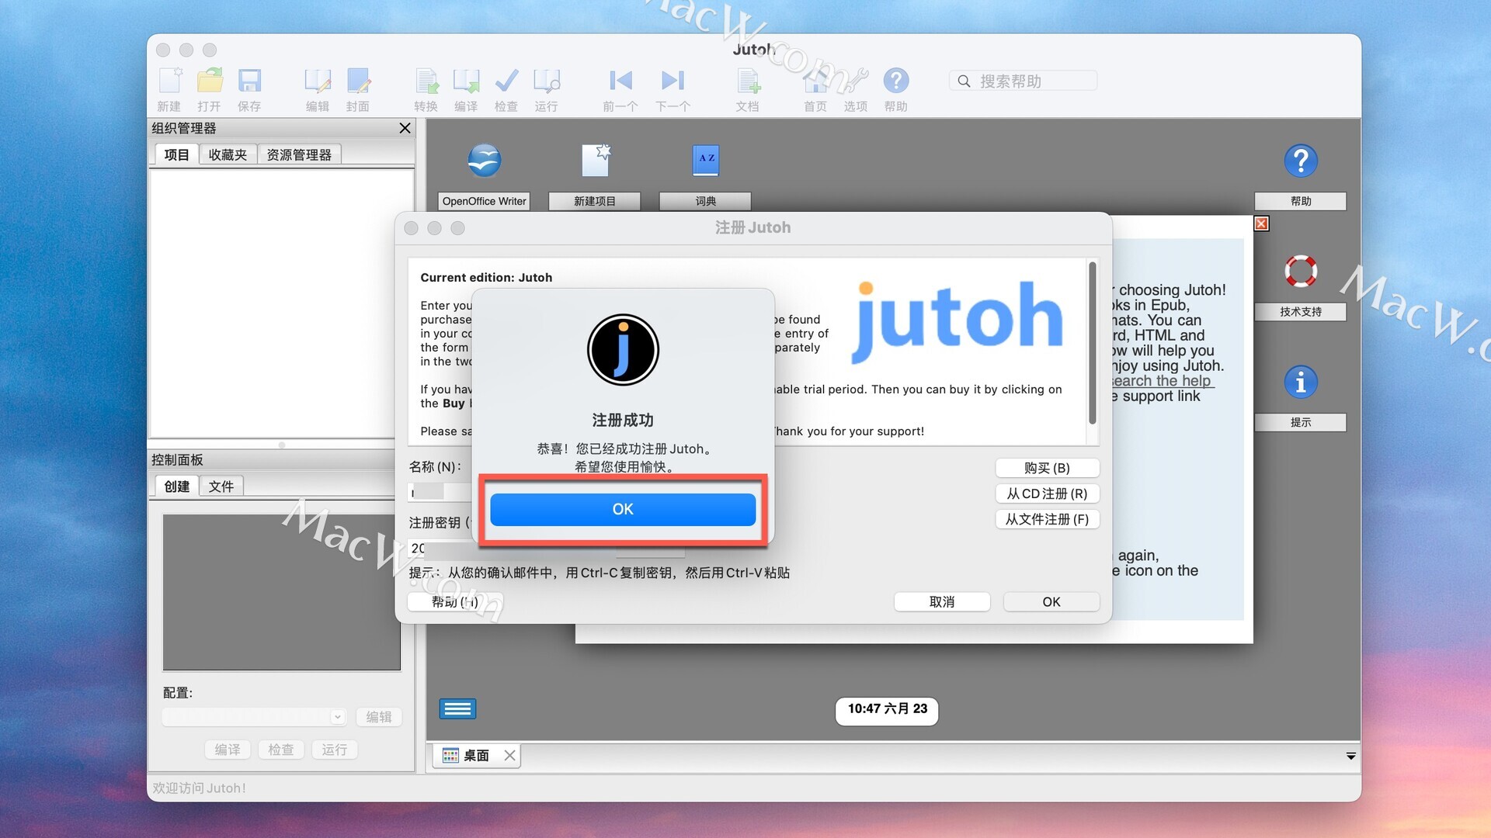Switch to the 收藏夹 tab
Viewport: 1491px width, 838px height.
click(x=228, y=154)
